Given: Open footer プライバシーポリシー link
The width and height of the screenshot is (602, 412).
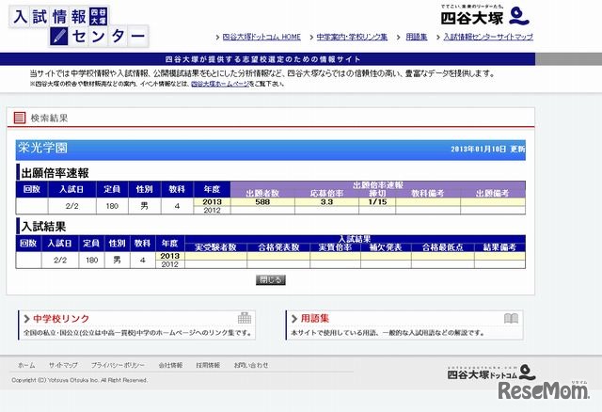Looking at the screenshot, I should point(118,365).
